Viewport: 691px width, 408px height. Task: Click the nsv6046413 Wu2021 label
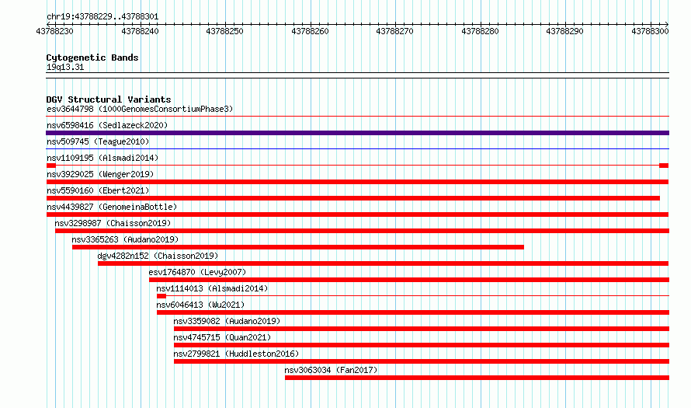[x=200, y=305]
